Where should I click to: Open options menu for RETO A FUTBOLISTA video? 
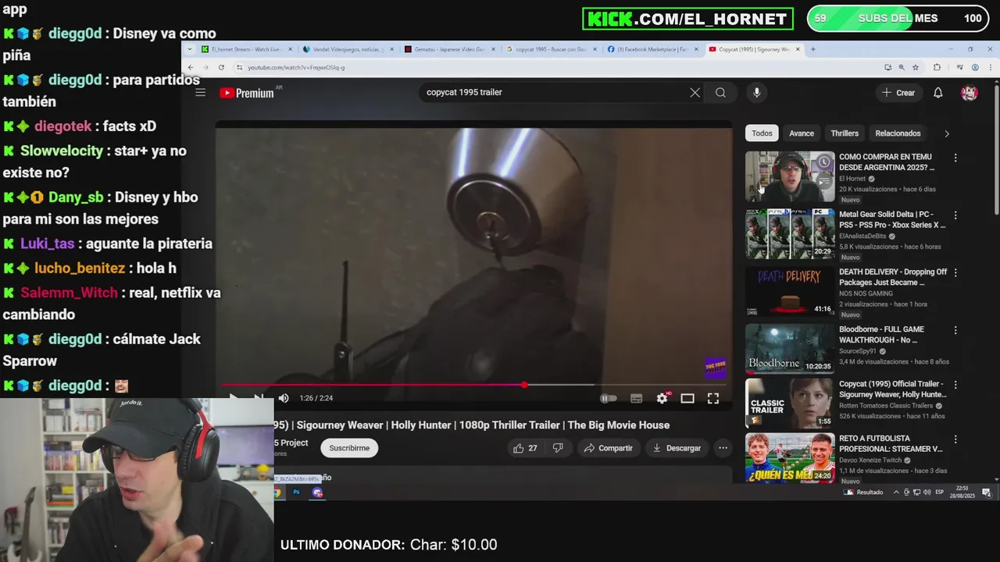[x=955, y=439]
